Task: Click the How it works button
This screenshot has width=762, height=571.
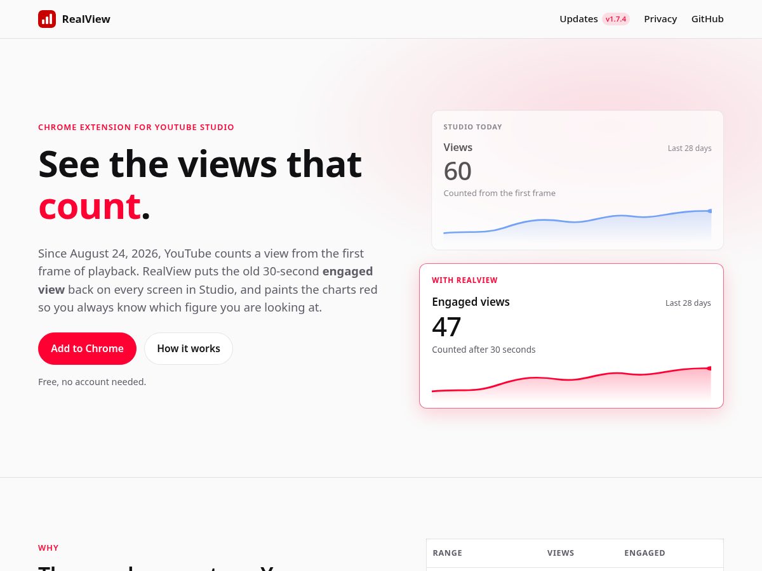Action: click(189, 348)
